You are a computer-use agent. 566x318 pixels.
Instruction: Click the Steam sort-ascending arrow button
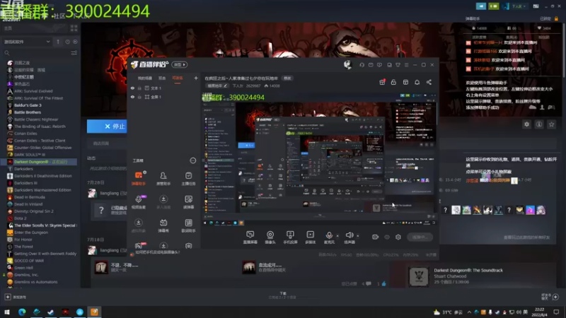coord(58,42)
